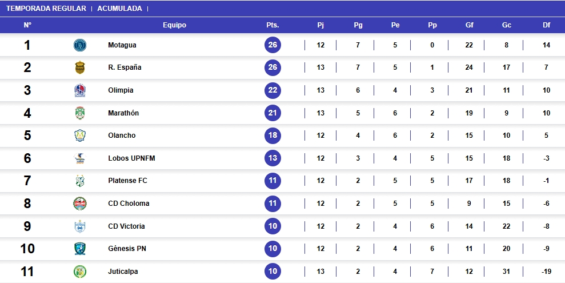Click the Juticalpa team crest
Viewport: 565px width, 283px height.
(x=80, y=272)
